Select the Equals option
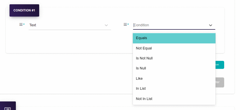The height and width of the screenshot is (110, 240). (174, 38)
